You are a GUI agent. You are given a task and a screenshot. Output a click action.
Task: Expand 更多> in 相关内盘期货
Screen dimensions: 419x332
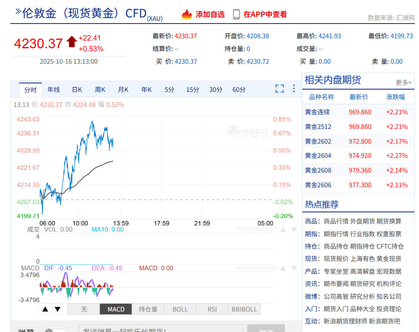[x=404, y=83]
